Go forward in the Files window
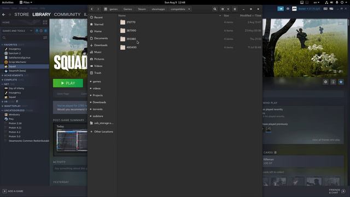Screen dimensions: 350x197 [98, 9]
